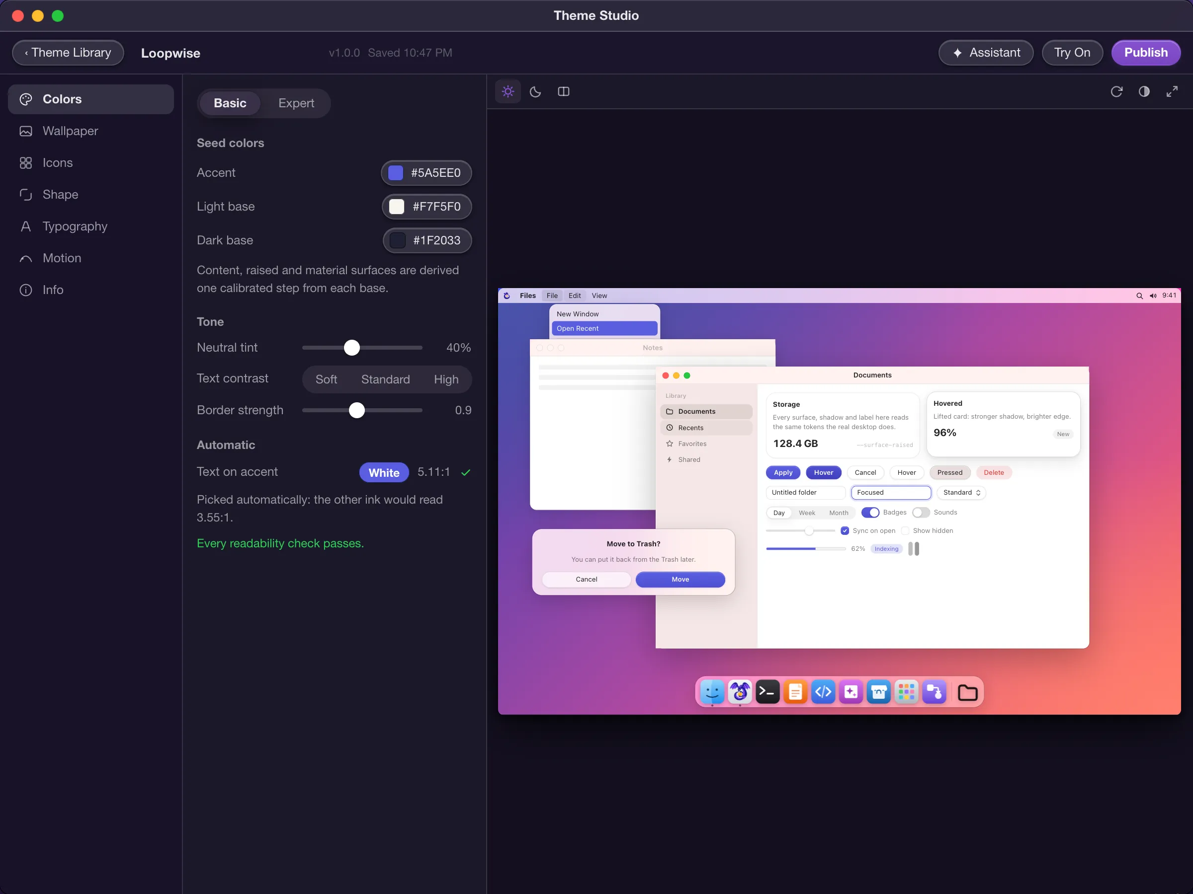Click the Finder face icon in preview dock

712,691
